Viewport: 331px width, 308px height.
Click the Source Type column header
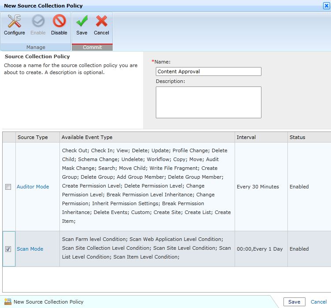[x=33, y=137]
